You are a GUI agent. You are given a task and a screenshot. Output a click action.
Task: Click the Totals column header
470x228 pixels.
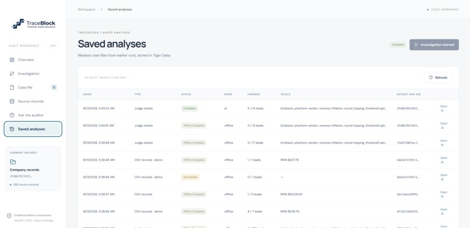pyautogui.click(x=285, y=94)
